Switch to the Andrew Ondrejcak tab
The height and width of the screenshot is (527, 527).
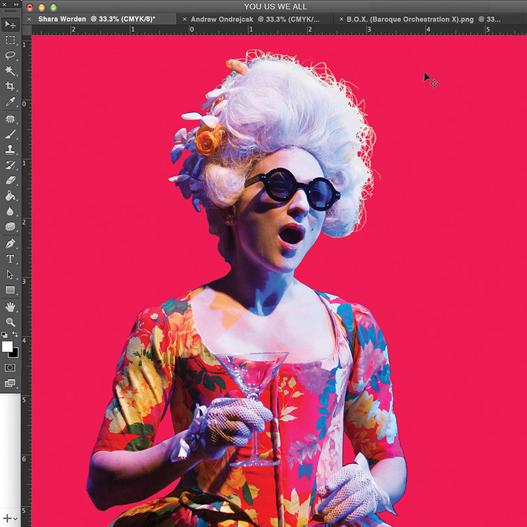coord(255,19)
